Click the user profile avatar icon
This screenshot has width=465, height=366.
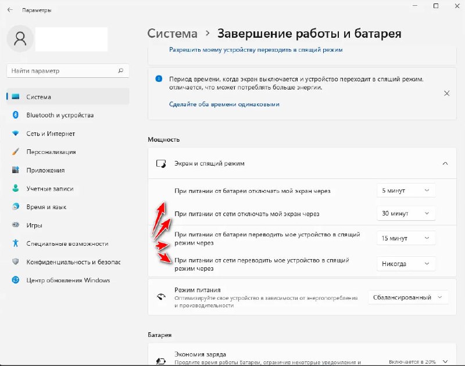[20, 39]
